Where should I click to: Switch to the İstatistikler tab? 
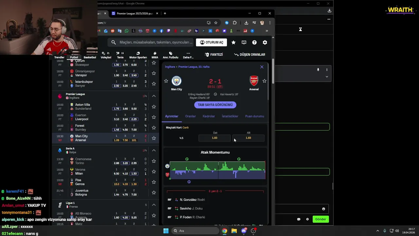click(x=230, y=116)
